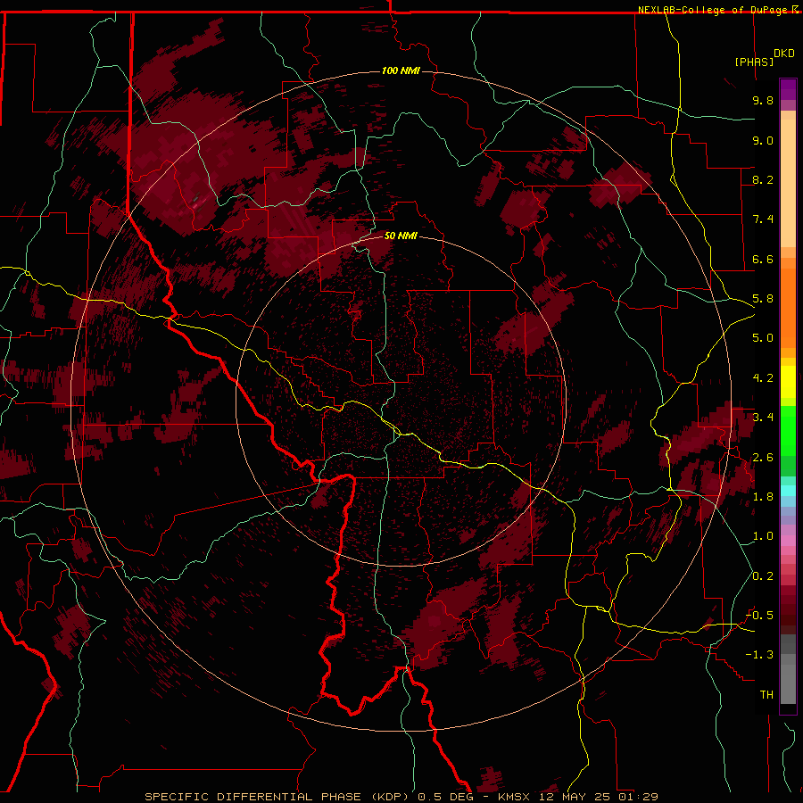
Task: Click the 8.2 value on the color scale
Action: (x=763, y=179)
